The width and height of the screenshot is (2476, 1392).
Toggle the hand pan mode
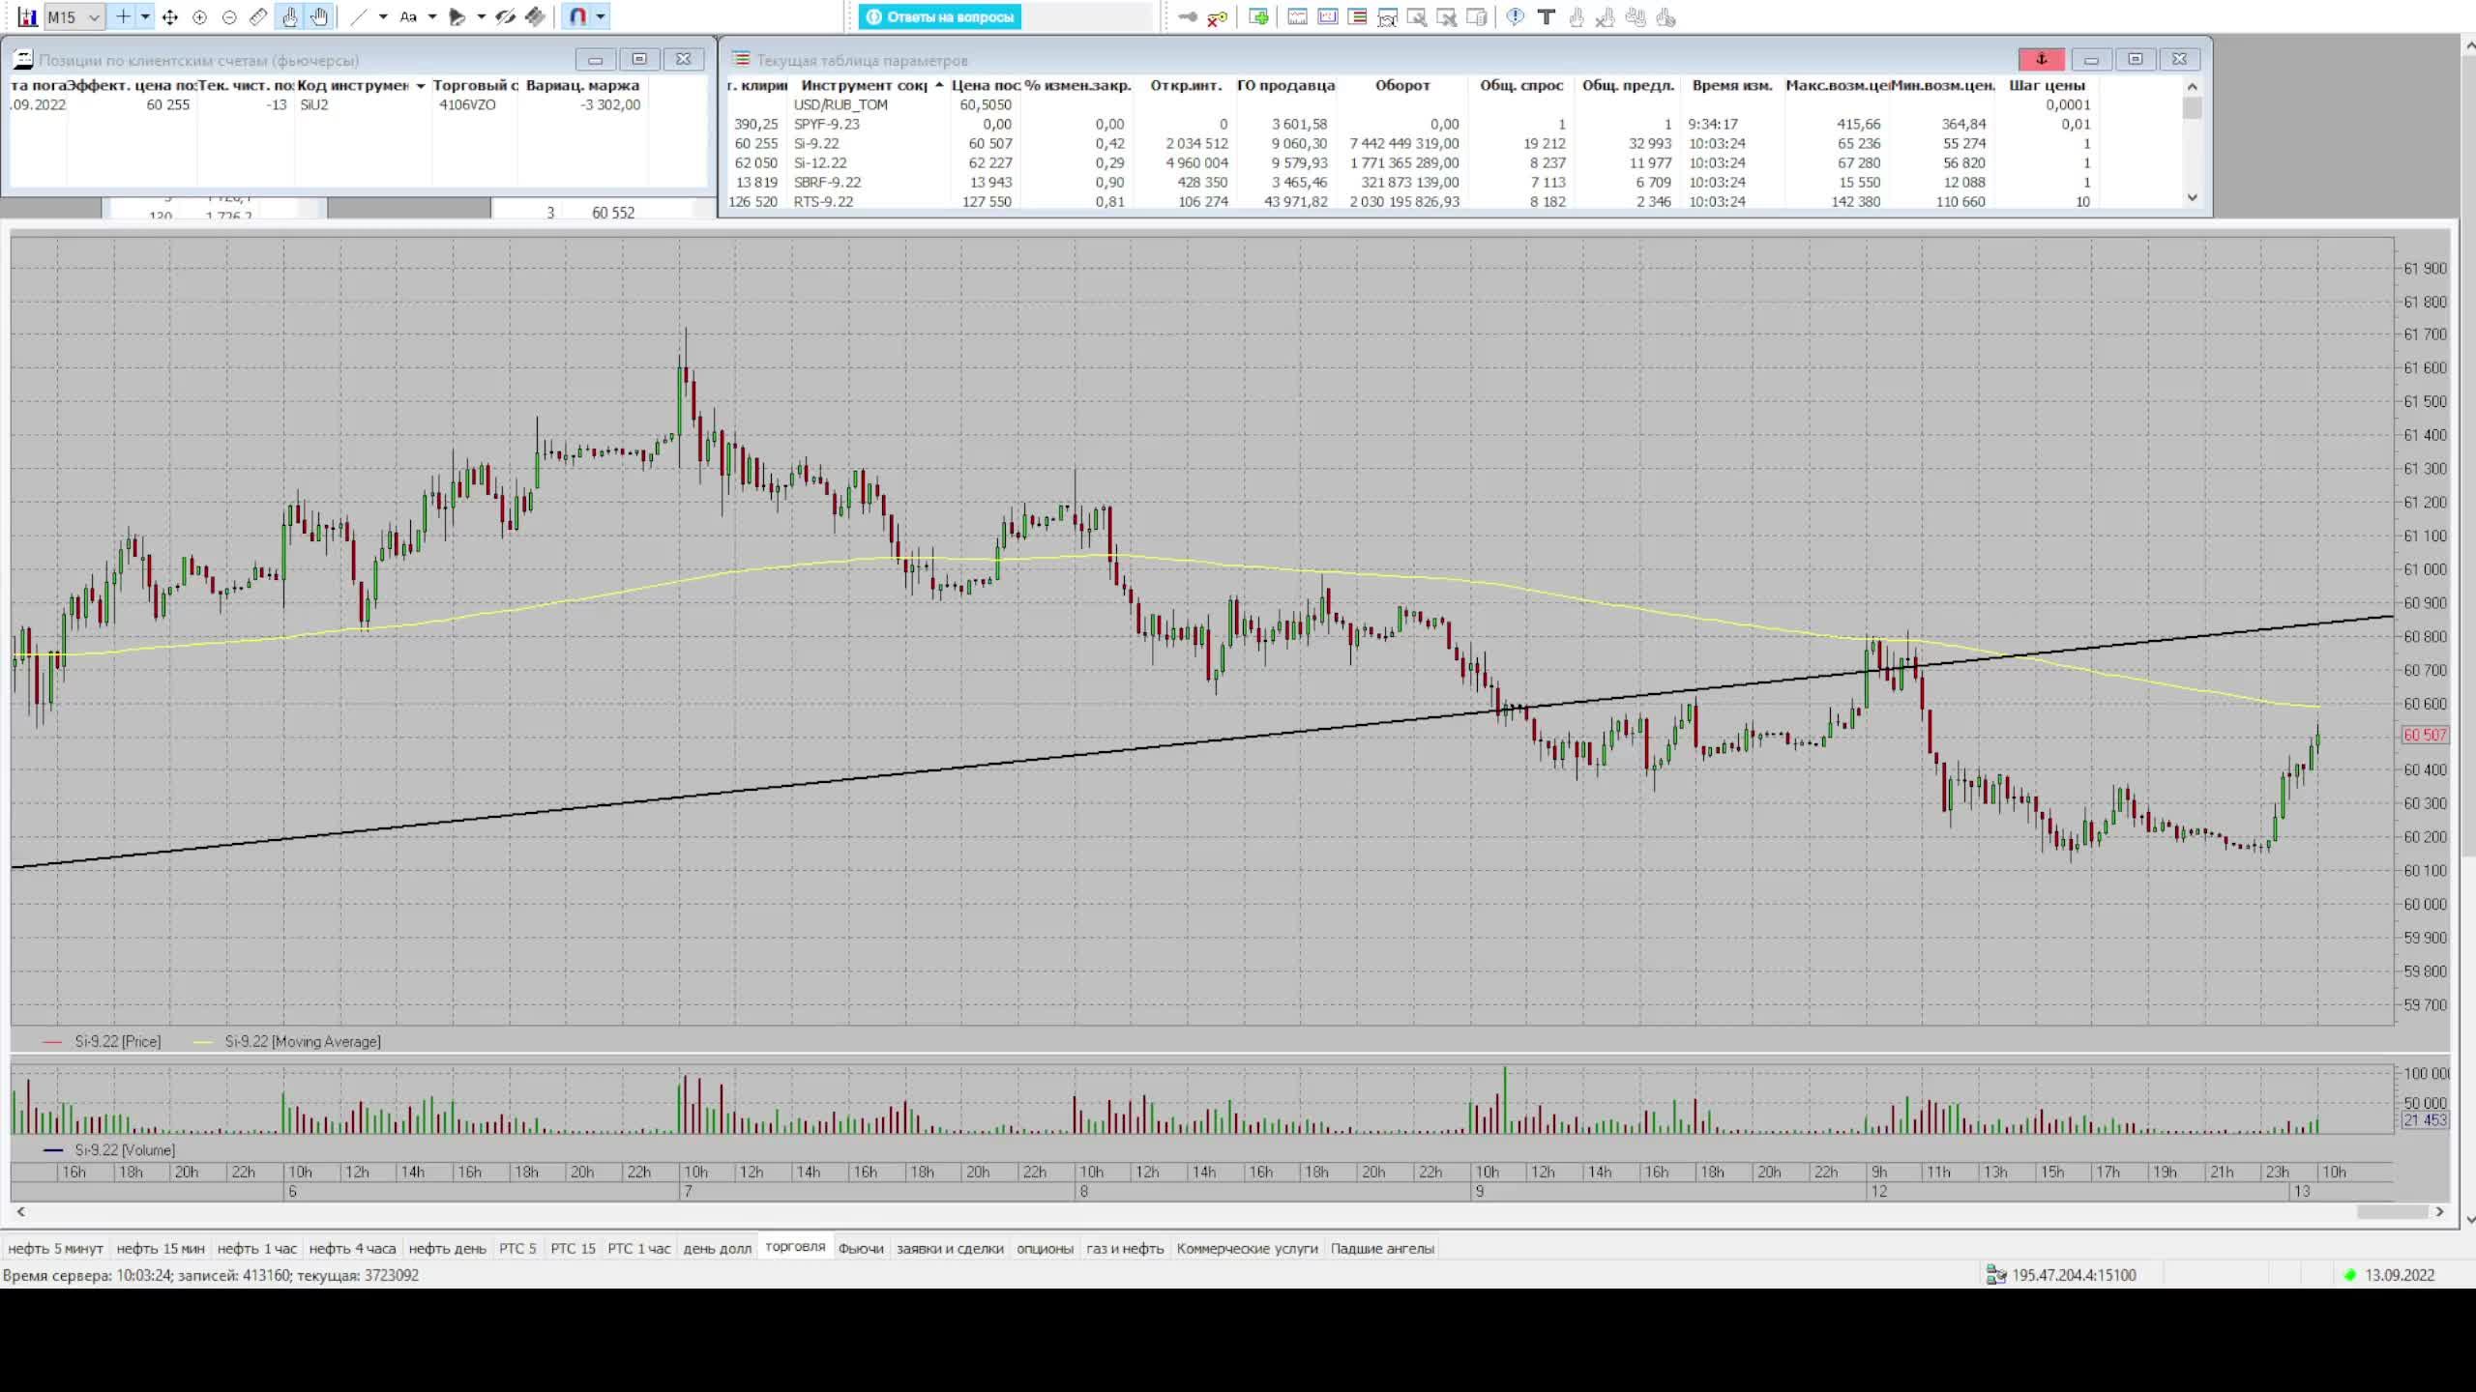[x=319, y=16]
